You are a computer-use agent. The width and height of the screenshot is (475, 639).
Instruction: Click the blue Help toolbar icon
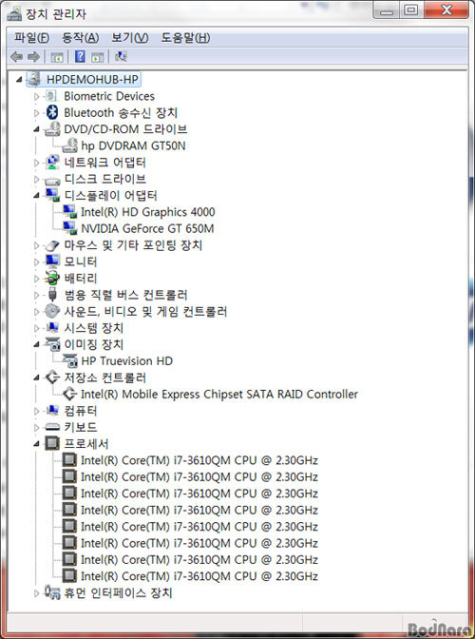80,57
